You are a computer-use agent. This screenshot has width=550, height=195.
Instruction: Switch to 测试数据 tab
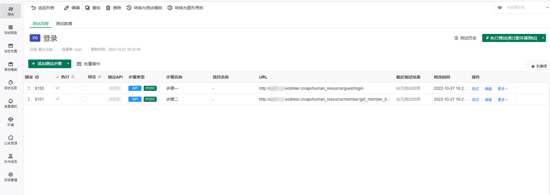click(x=64, y=24)
